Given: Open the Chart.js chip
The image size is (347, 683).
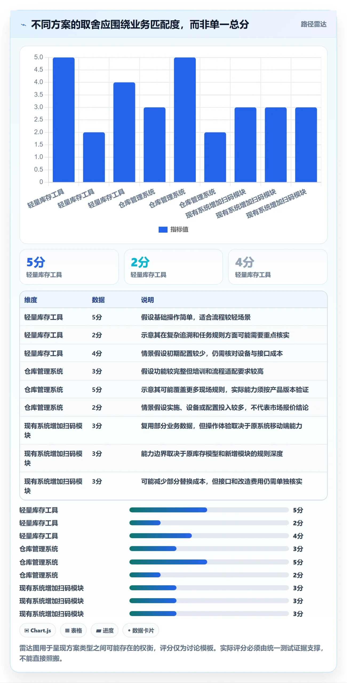Looking at the screenshot, I should (x=38, y=630).
